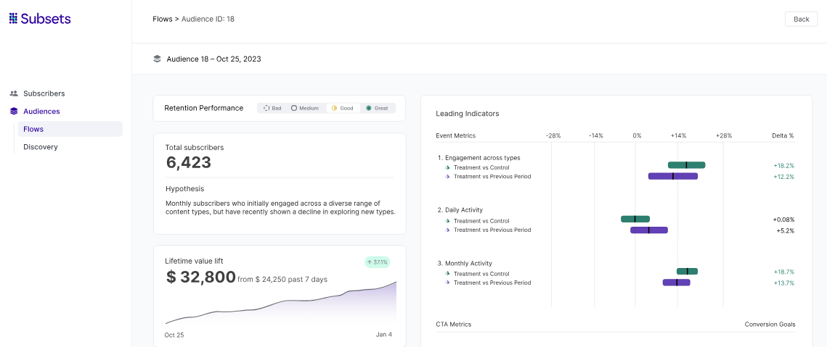Go to Discovery in the sidebar
This screenshot has width=827, height=347.
pyautogui.click(x=40, y=147)
